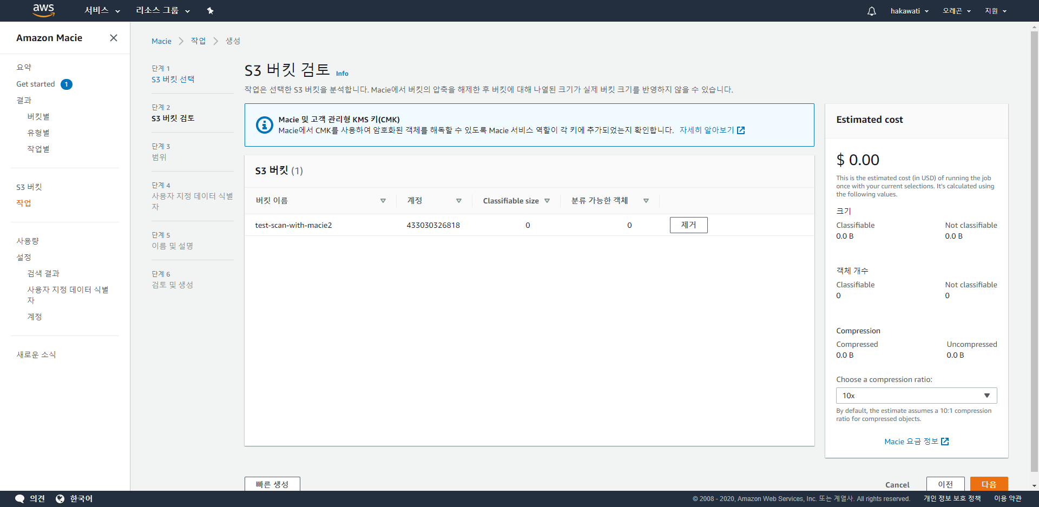Screen dimensions: 1039x507
Task: Open 설정 in the sidebar
Action: (x=24, y=257)
